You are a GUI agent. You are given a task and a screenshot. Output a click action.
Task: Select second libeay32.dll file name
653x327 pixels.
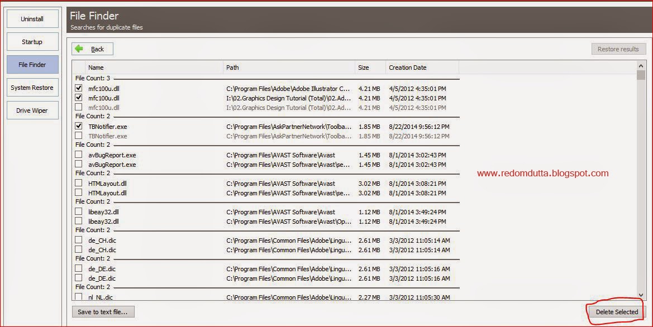[103, 222]
